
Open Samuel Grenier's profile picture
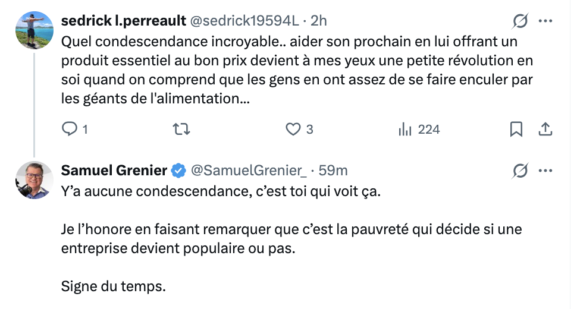(33, 180)
